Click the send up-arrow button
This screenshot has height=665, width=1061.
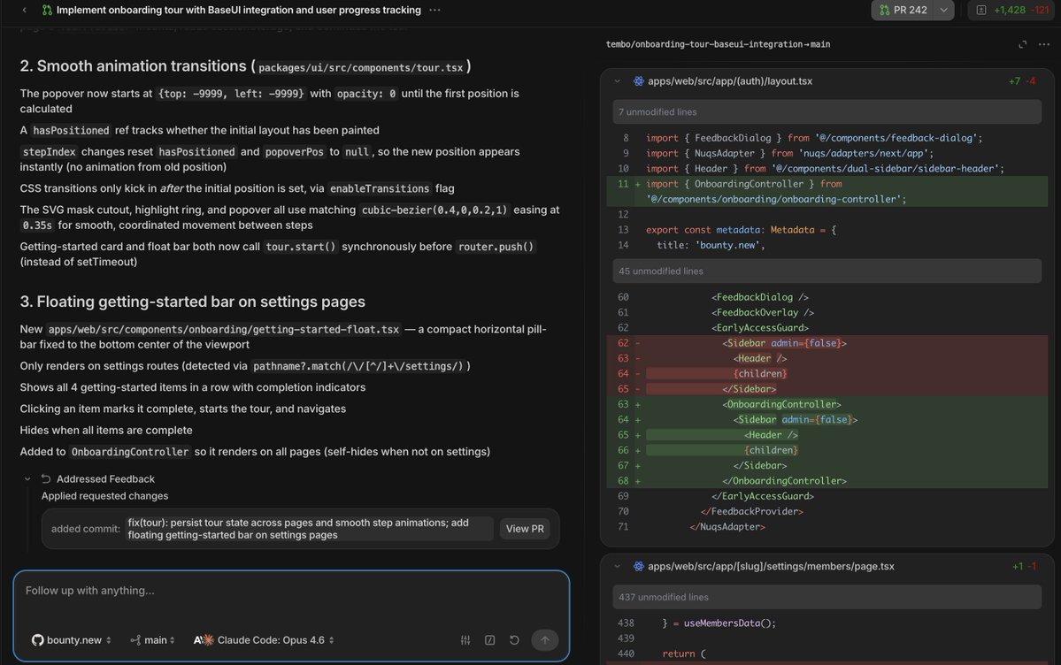pyautogui.click(x=545, y=640)
